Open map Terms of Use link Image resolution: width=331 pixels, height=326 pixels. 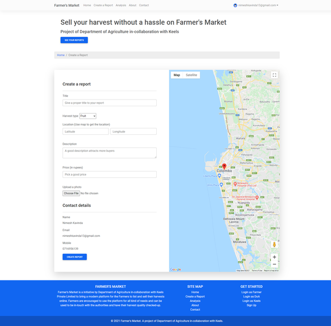pos(257,271)
